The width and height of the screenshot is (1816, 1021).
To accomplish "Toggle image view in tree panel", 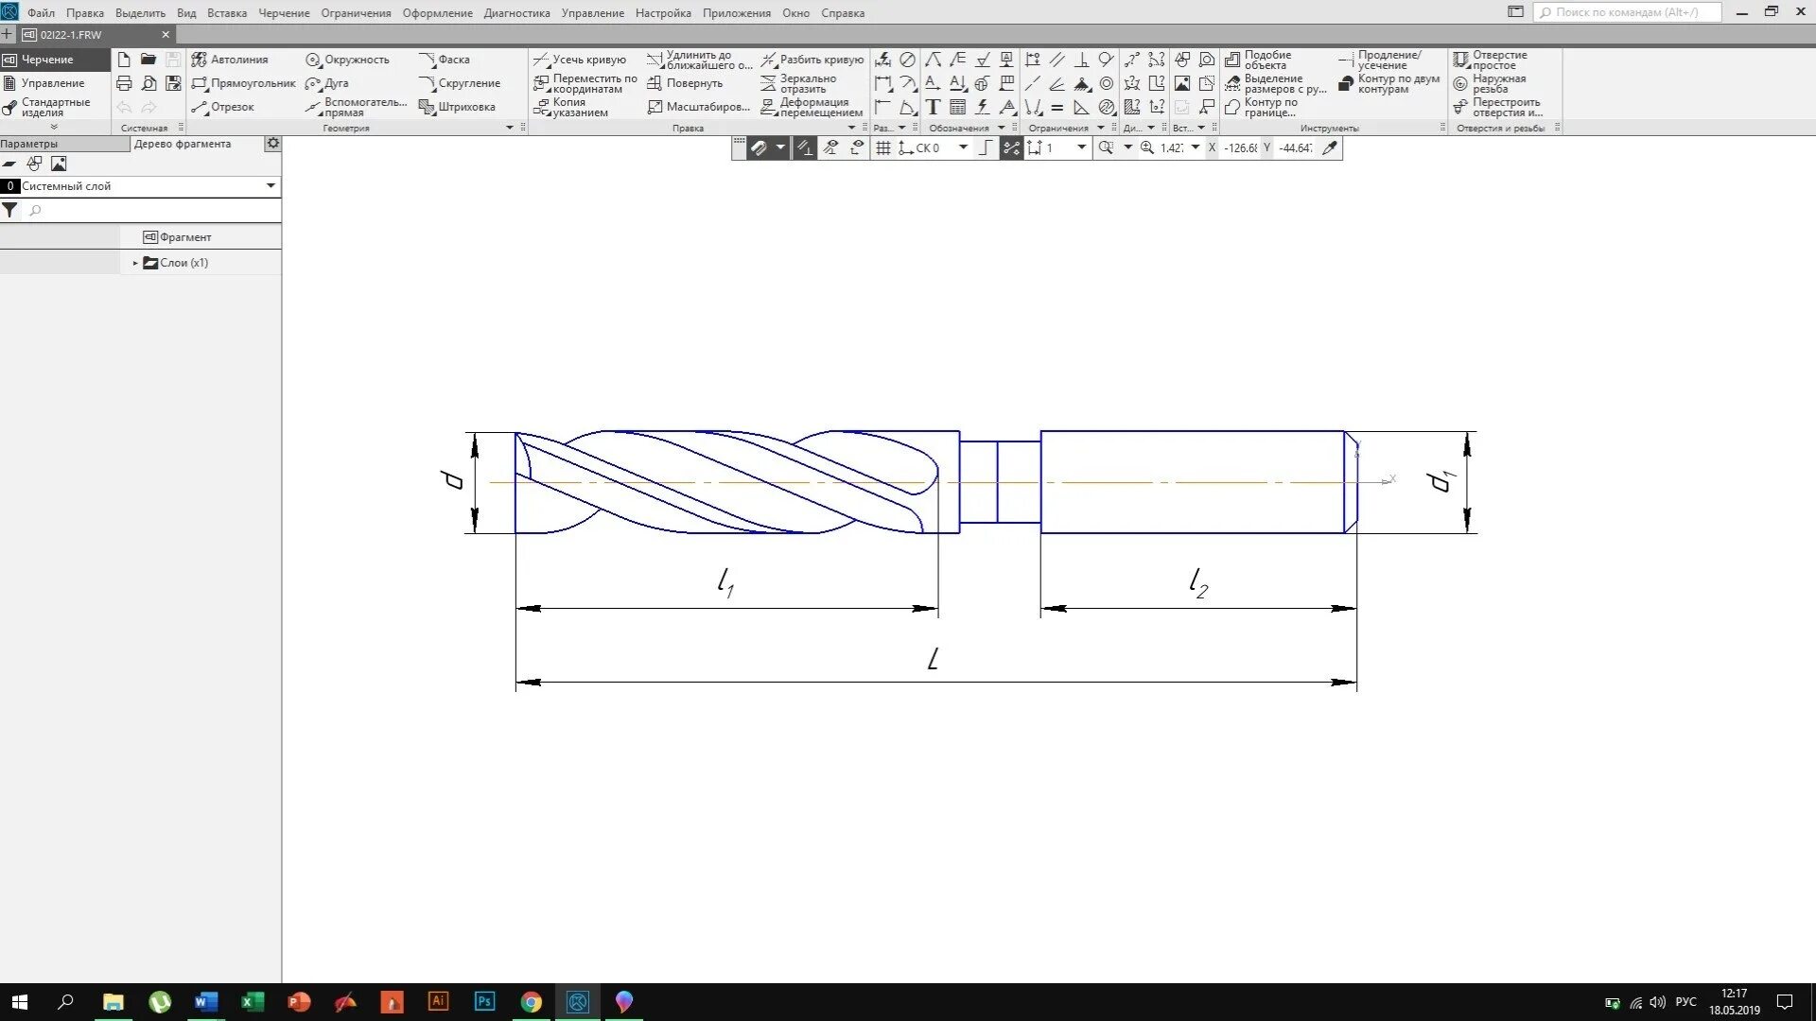I will (59, 164).
